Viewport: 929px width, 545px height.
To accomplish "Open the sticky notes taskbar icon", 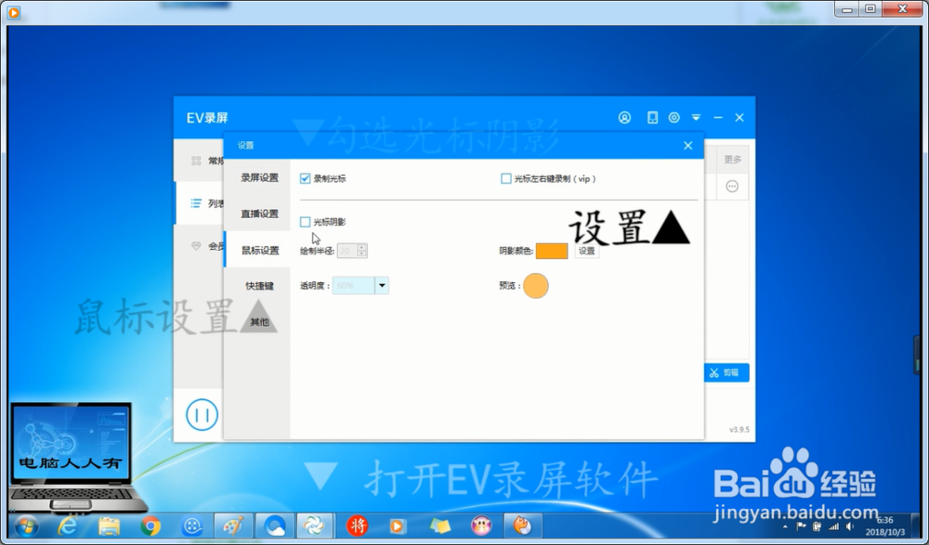I will click(x=440, y=526).
